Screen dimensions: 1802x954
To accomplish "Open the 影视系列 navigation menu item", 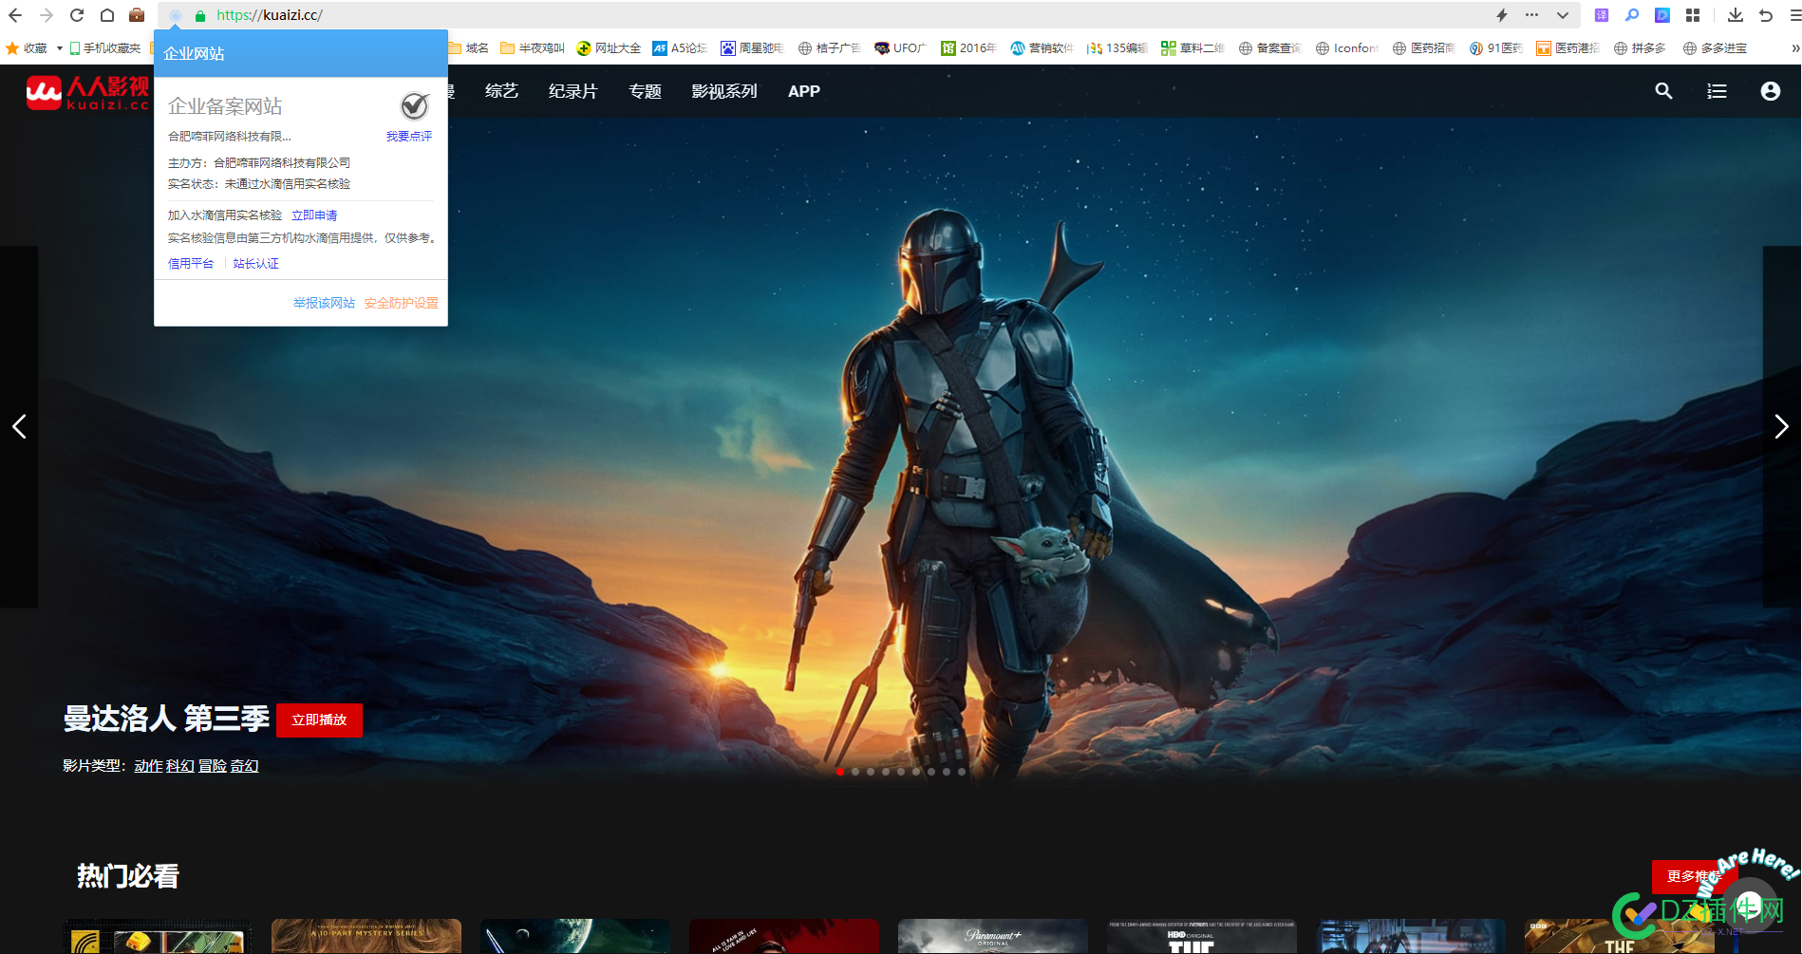I will 724,91.
